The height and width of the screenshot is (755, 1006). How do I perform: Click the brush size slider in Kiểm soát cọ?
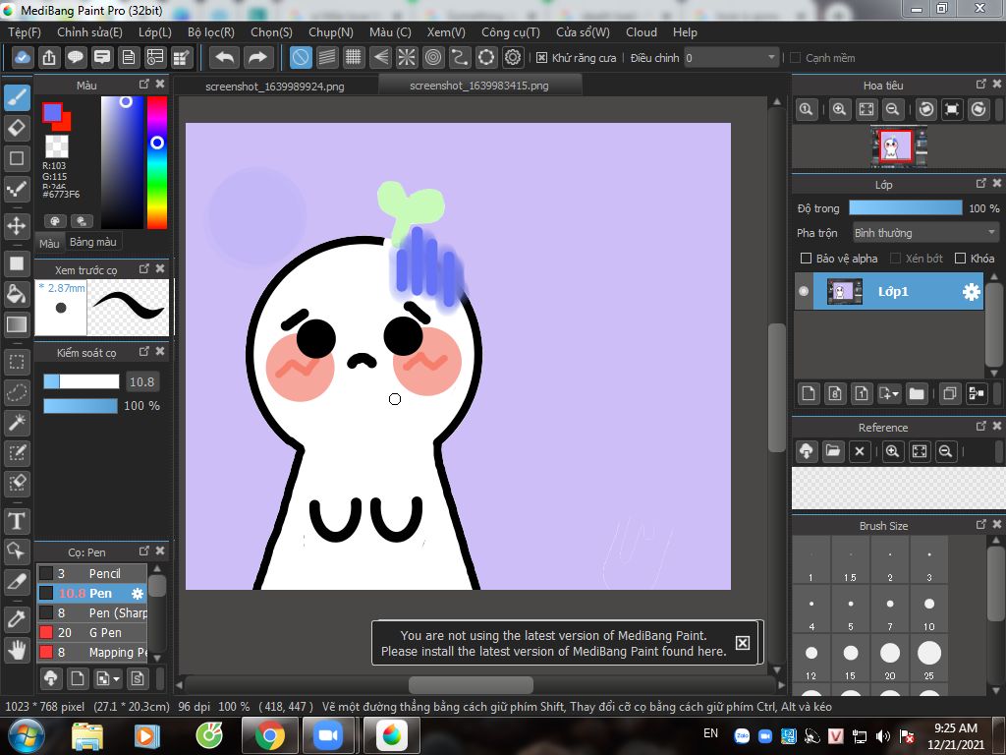[x=81, y=381]
